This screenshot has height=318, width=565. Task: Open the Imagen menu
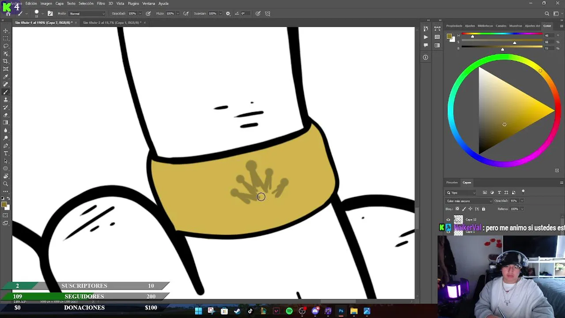coord(46,4)
